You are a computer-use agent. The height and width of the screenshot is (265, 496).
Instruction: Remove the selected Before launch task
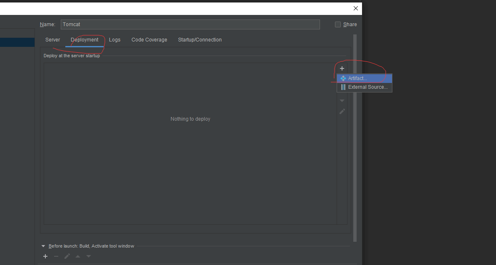pyautogui.click(x=56, y=256)
